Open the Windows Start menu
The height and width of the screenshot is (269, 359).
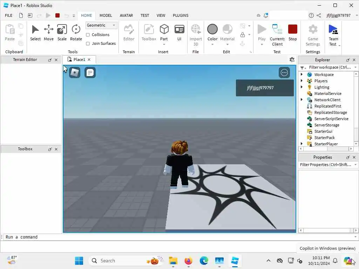(x=79, y=261)
